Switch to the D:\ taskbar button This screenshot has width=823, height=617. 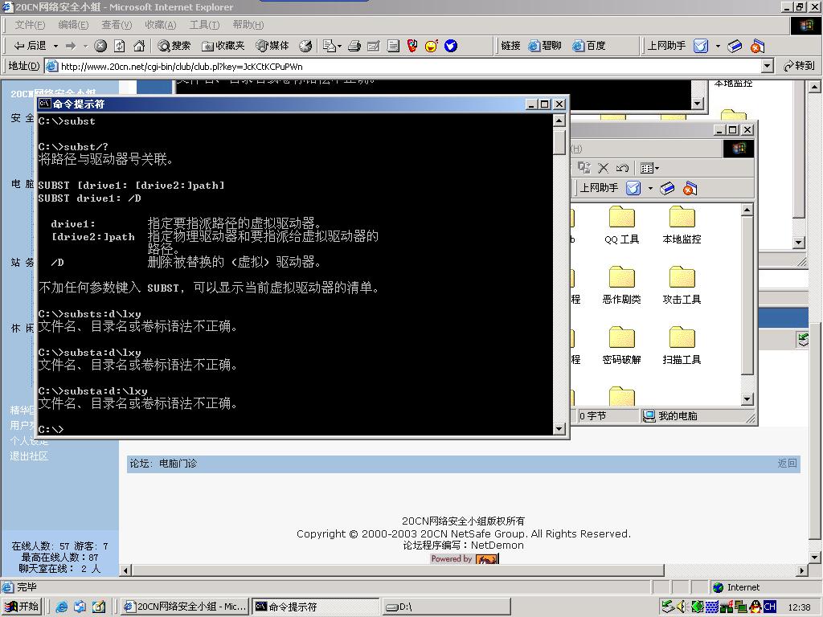click(x=446, y=607)
